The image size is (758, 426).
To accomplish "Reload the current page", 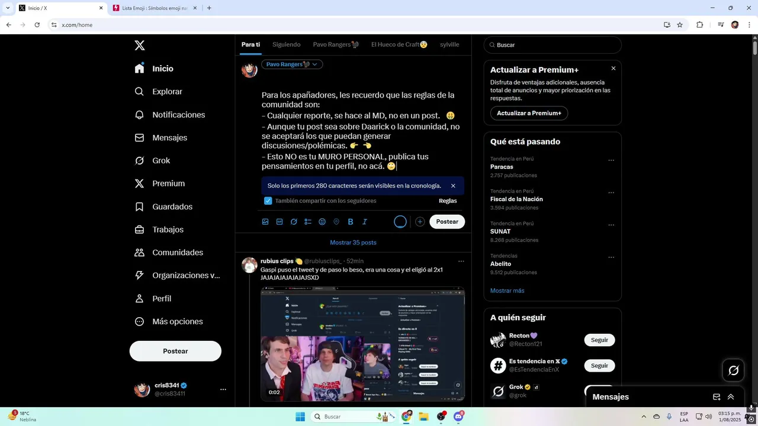I will (x=37, y=25).
